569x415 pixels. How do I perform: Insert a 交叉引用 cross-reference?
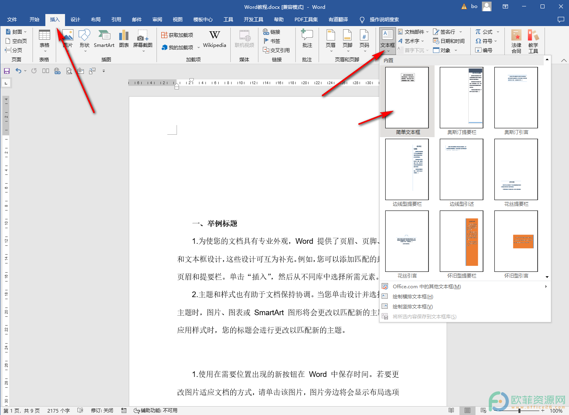(276, 50)
